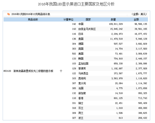Click quantity value 754,910

coord(118,59)
